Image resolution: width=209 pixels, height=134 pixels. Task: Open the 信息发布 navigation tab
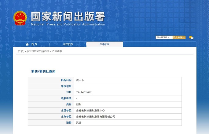point(68,44)
